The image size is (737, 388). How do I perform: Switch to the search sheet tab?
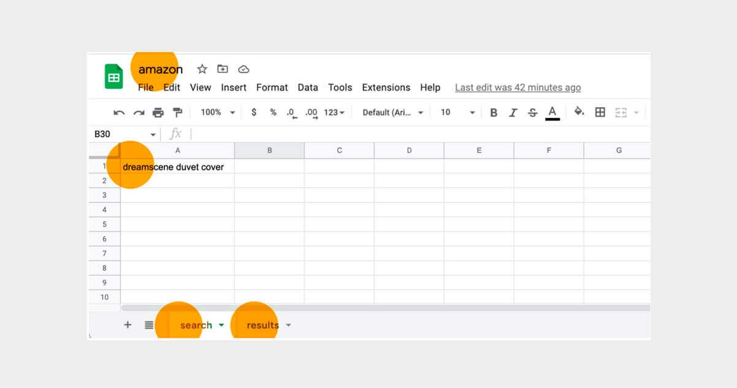(196, 326)
